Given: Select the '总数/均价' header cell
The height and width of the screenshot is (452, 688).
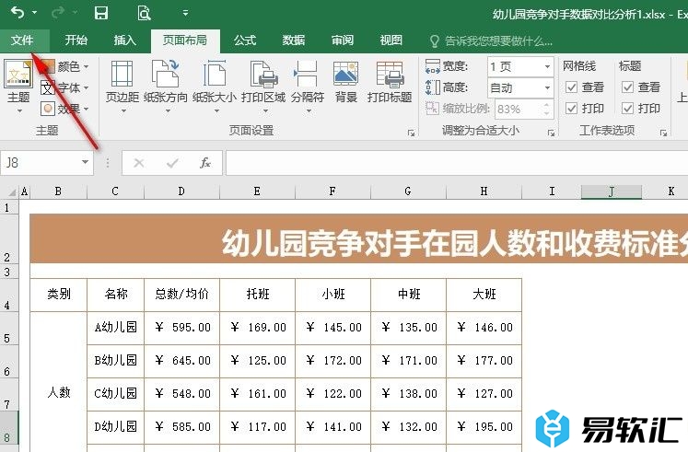Looking at the screenshot, I should [x=181, y=295].
